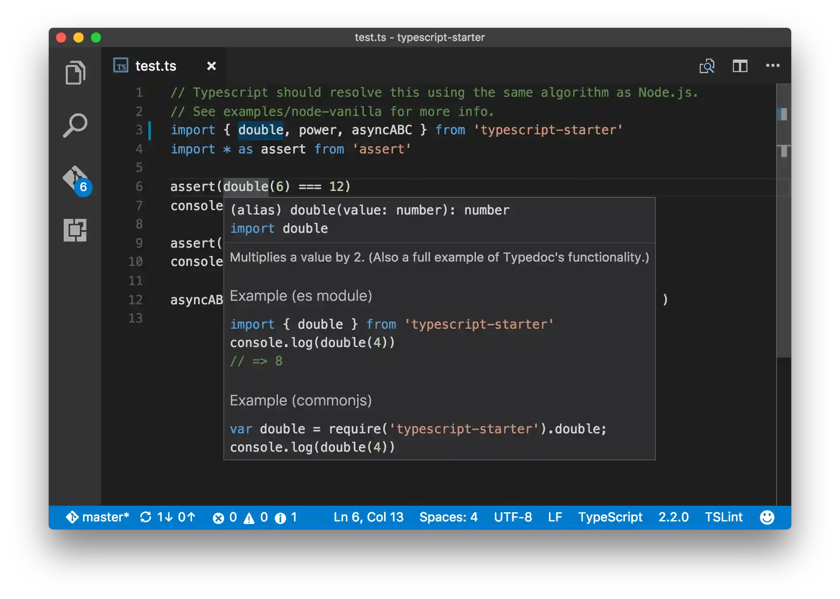840x599 pixels.
Task: Split the editor using split icon
Action: tap(740, 66)
